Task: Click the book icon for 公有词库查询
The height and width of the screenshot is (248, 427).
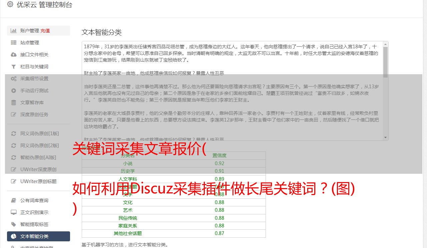Action: [14, 200]
